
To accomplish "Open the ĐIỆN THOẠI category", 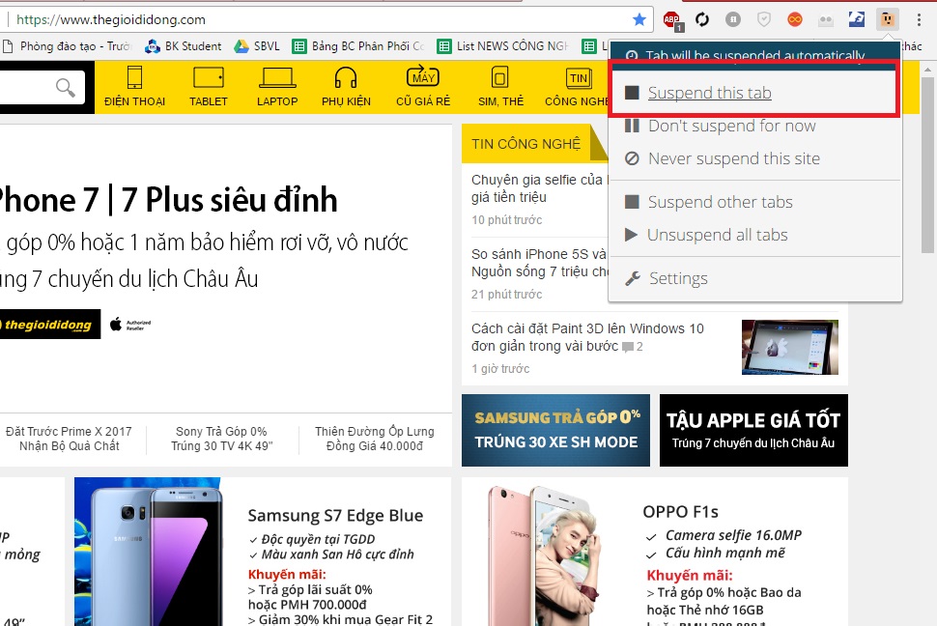I will (134, 87).
